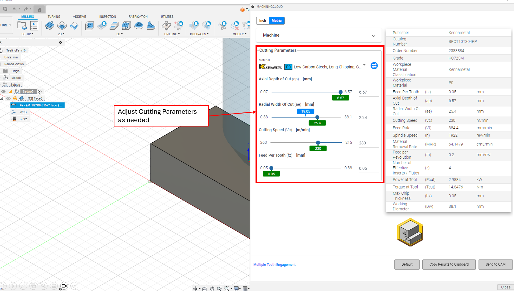Viewport: 514px width, 291px height.
Task: Toggle visibility of the [T2] Face3 operation
Action: pyautogui.click(x=9, y=98)
